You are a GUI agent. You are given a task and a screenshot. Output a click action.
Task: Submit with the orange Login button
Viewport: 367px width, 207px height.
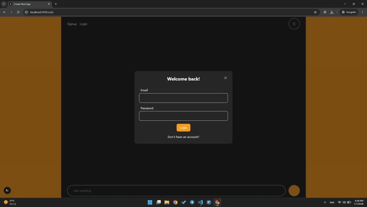[x=183, y=128]
